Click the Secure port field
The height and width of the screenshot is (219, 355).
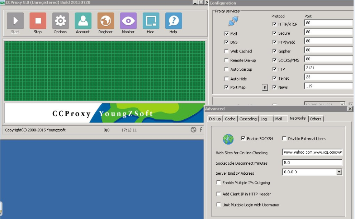(328, 32)
